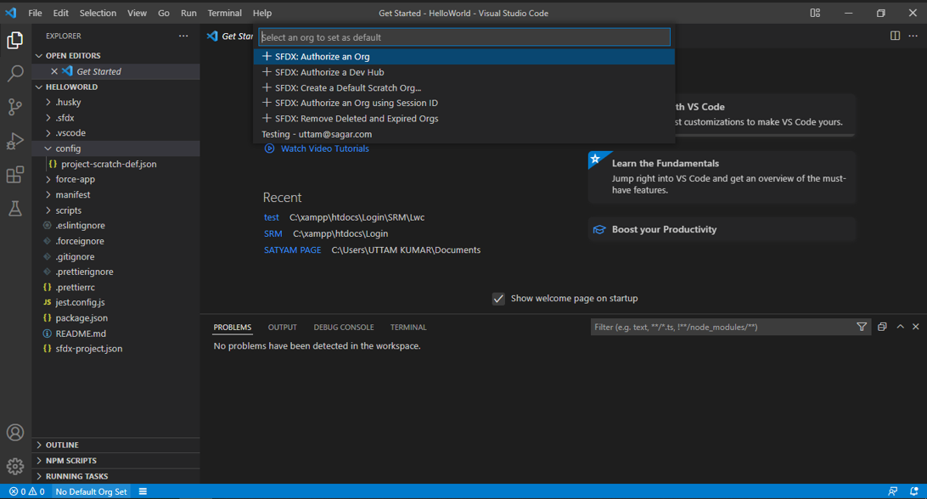This screenshot has width=927, height=499.
Task: Open the Manage settings gear icon
Action: pos(14,465)
